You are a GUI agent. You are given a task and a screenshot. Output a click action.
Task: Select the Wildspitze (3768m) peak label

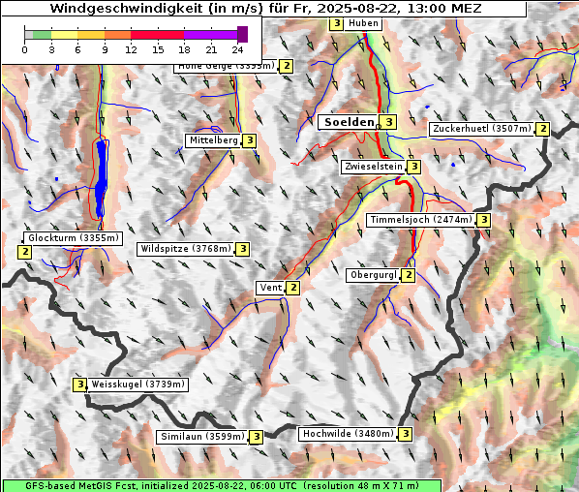(186, 249)
